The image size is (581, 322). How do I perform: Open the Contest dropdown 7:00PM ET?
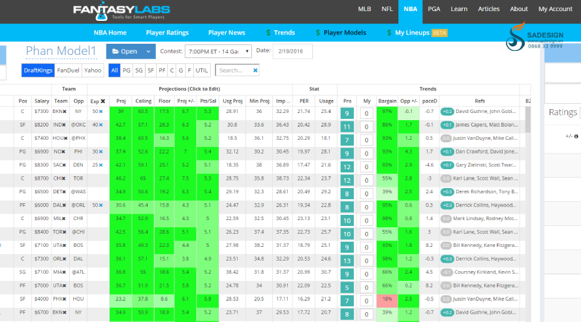pos(218,52)
